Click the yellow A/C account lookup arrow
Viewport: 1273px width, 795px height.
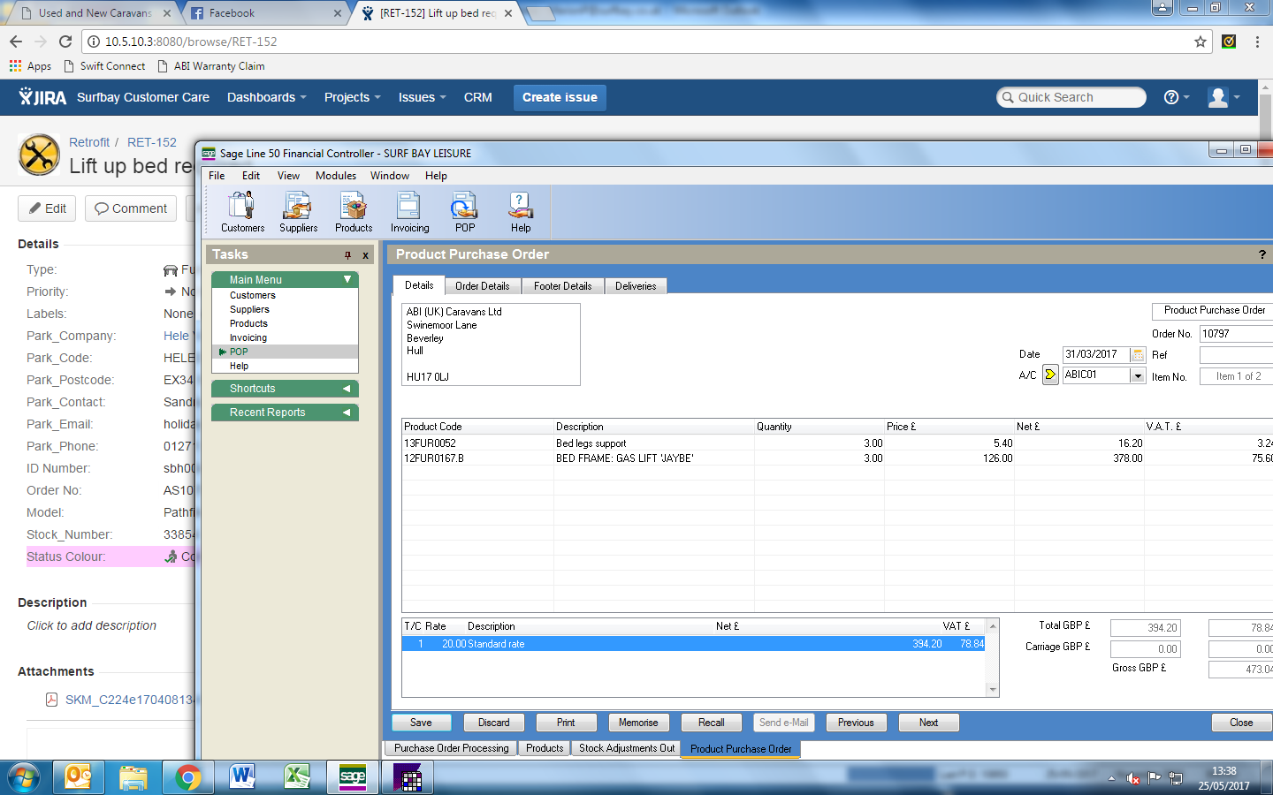point(1050,375)
